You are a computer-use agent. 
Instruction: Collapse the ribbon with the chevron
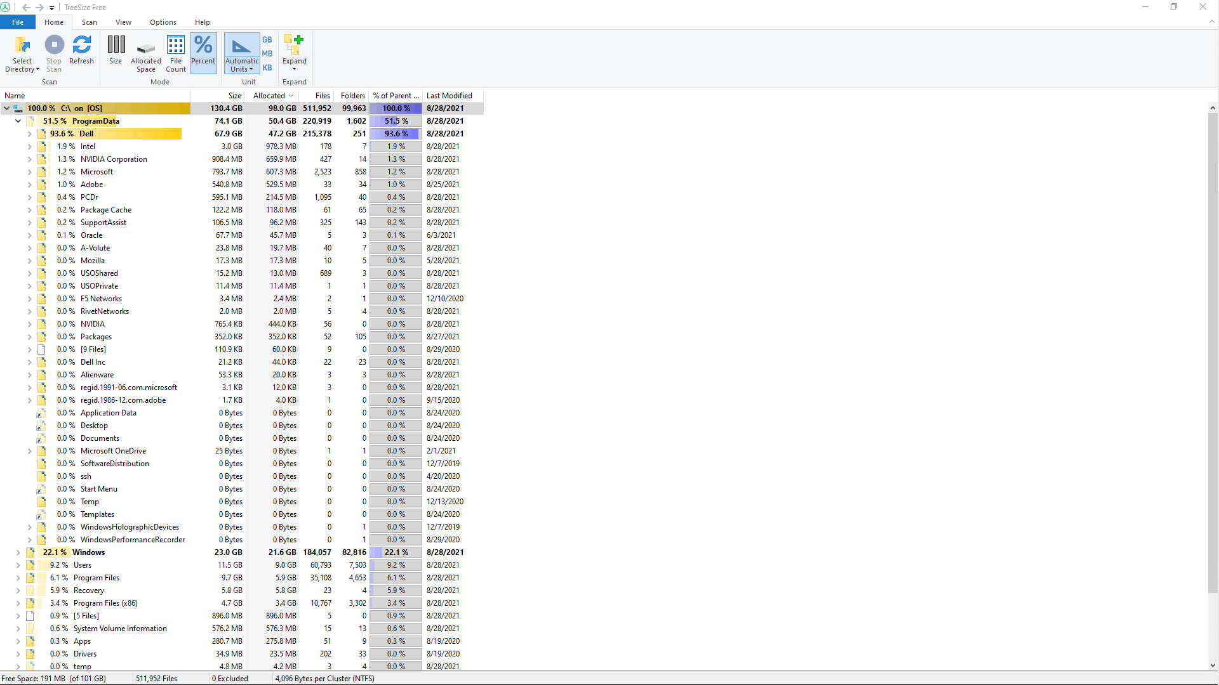pos(1211,22)
